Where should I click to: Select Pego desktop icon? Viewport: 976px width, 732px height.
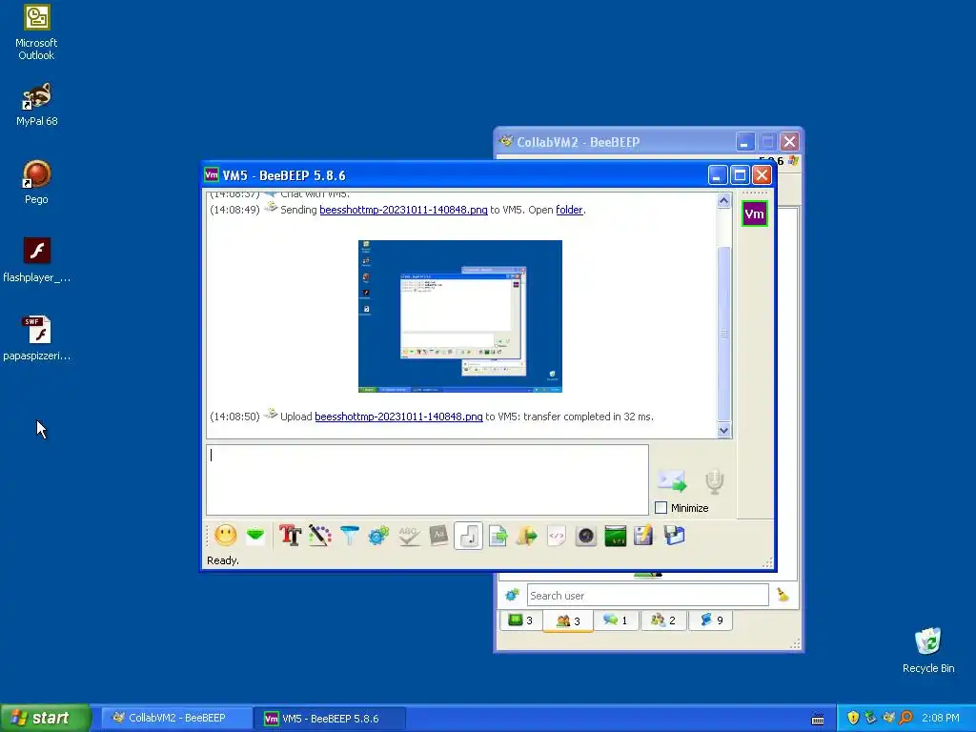37,182
